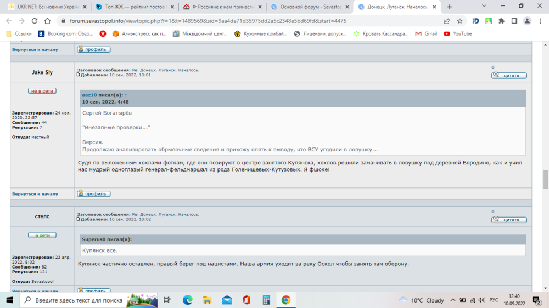Open Jake Sly's post title link

[166, 70]
